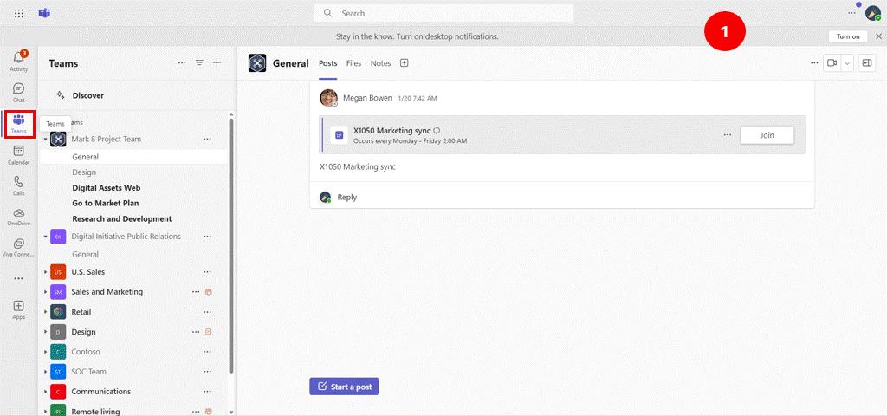
Task: Open Meet now dropdown arrow
Action: click(x=847, y=62)
